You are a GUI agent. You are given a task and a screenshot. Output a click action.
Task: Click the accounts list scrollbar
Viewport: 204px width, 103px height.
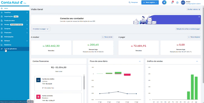(84, 83)
